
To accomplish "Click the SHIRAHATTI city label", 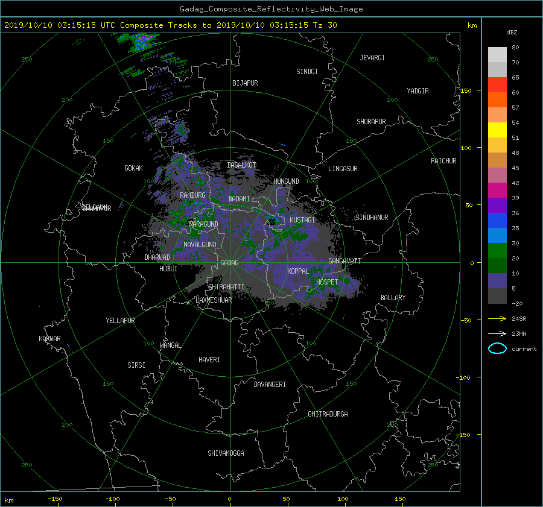I will point(226,287).
